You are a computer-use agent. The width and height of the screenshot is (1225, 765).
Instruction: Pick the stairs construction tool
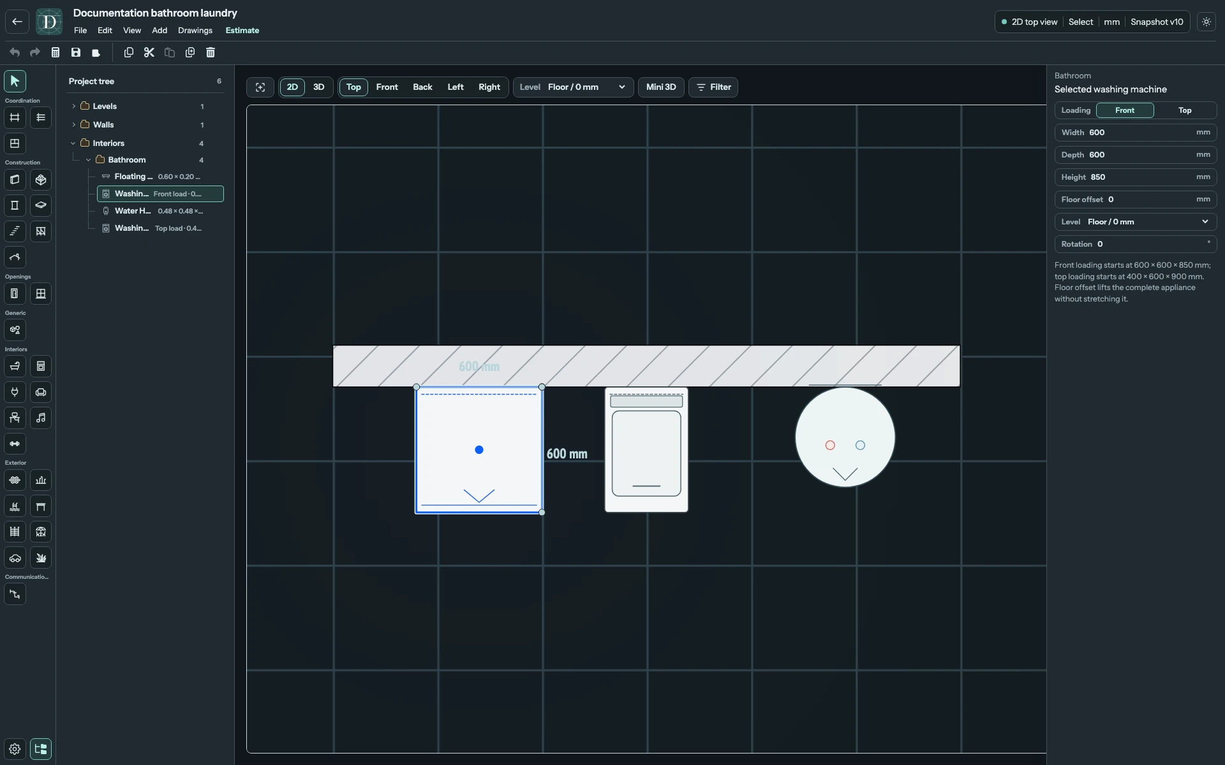click(15, 231)
